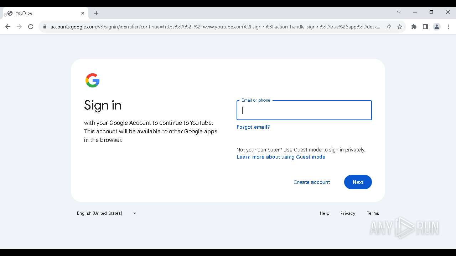456x256 pixels.
Task: Close the YouTube tab
Action: pyautogui.click(x=83, y=13)
